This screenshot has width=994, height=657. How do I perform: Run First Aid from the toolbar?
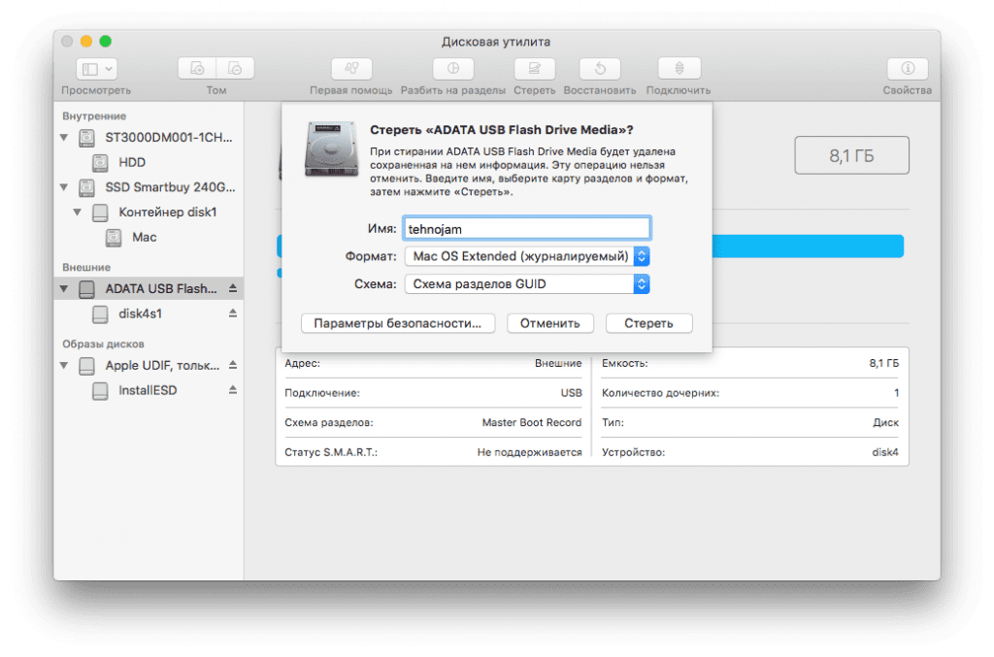[351, 69]
